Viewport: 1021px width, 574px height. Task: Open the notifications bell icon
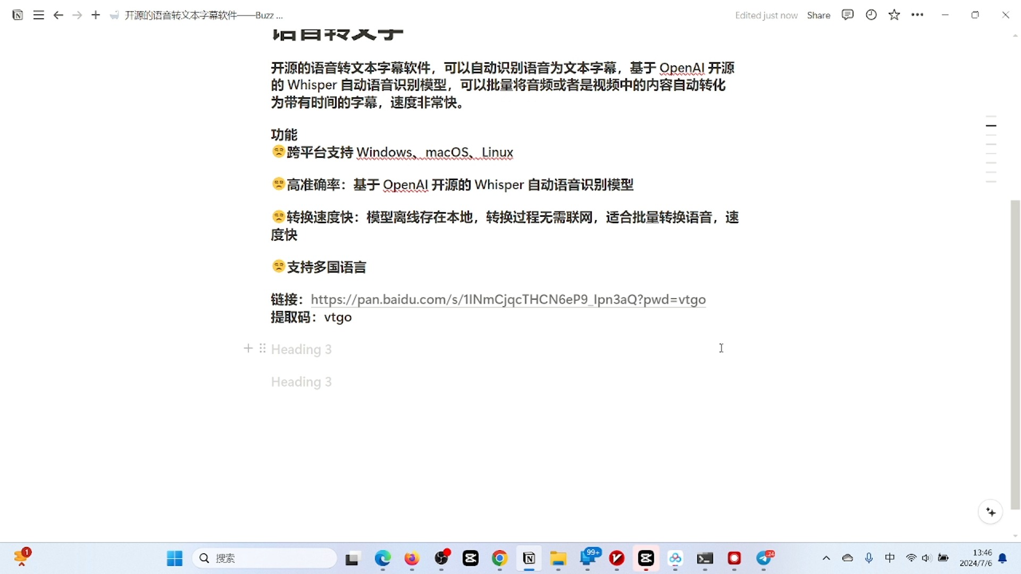(x=1002, y=558)
